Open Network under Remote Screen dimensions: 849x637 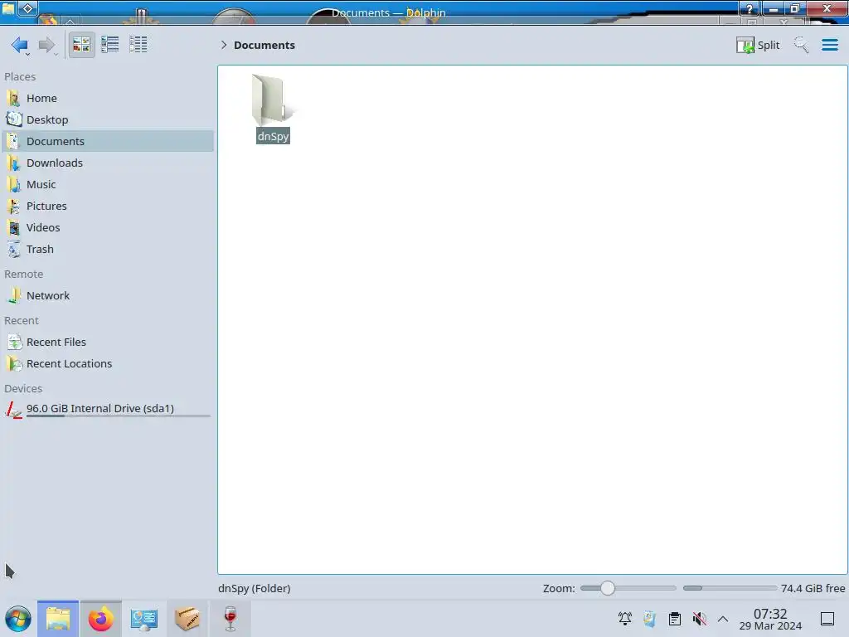click(x=109, y=296)
